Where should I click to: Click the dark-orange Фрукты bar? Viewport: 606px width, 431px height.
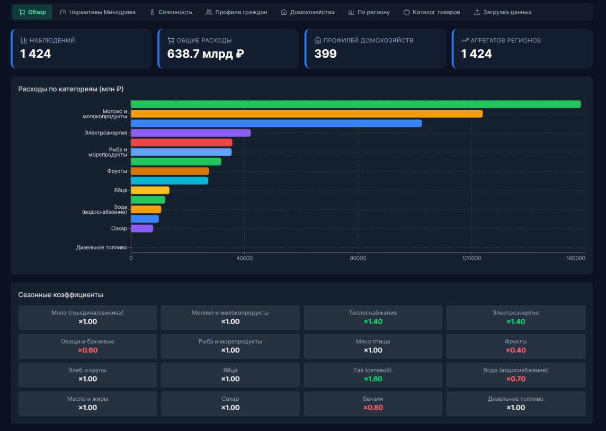170,171
